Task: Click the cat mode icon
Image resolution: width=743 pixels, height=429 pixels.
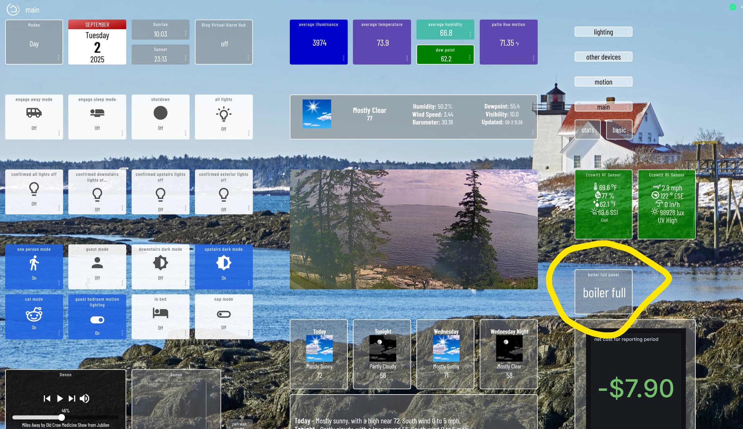Action: (34, 314)
